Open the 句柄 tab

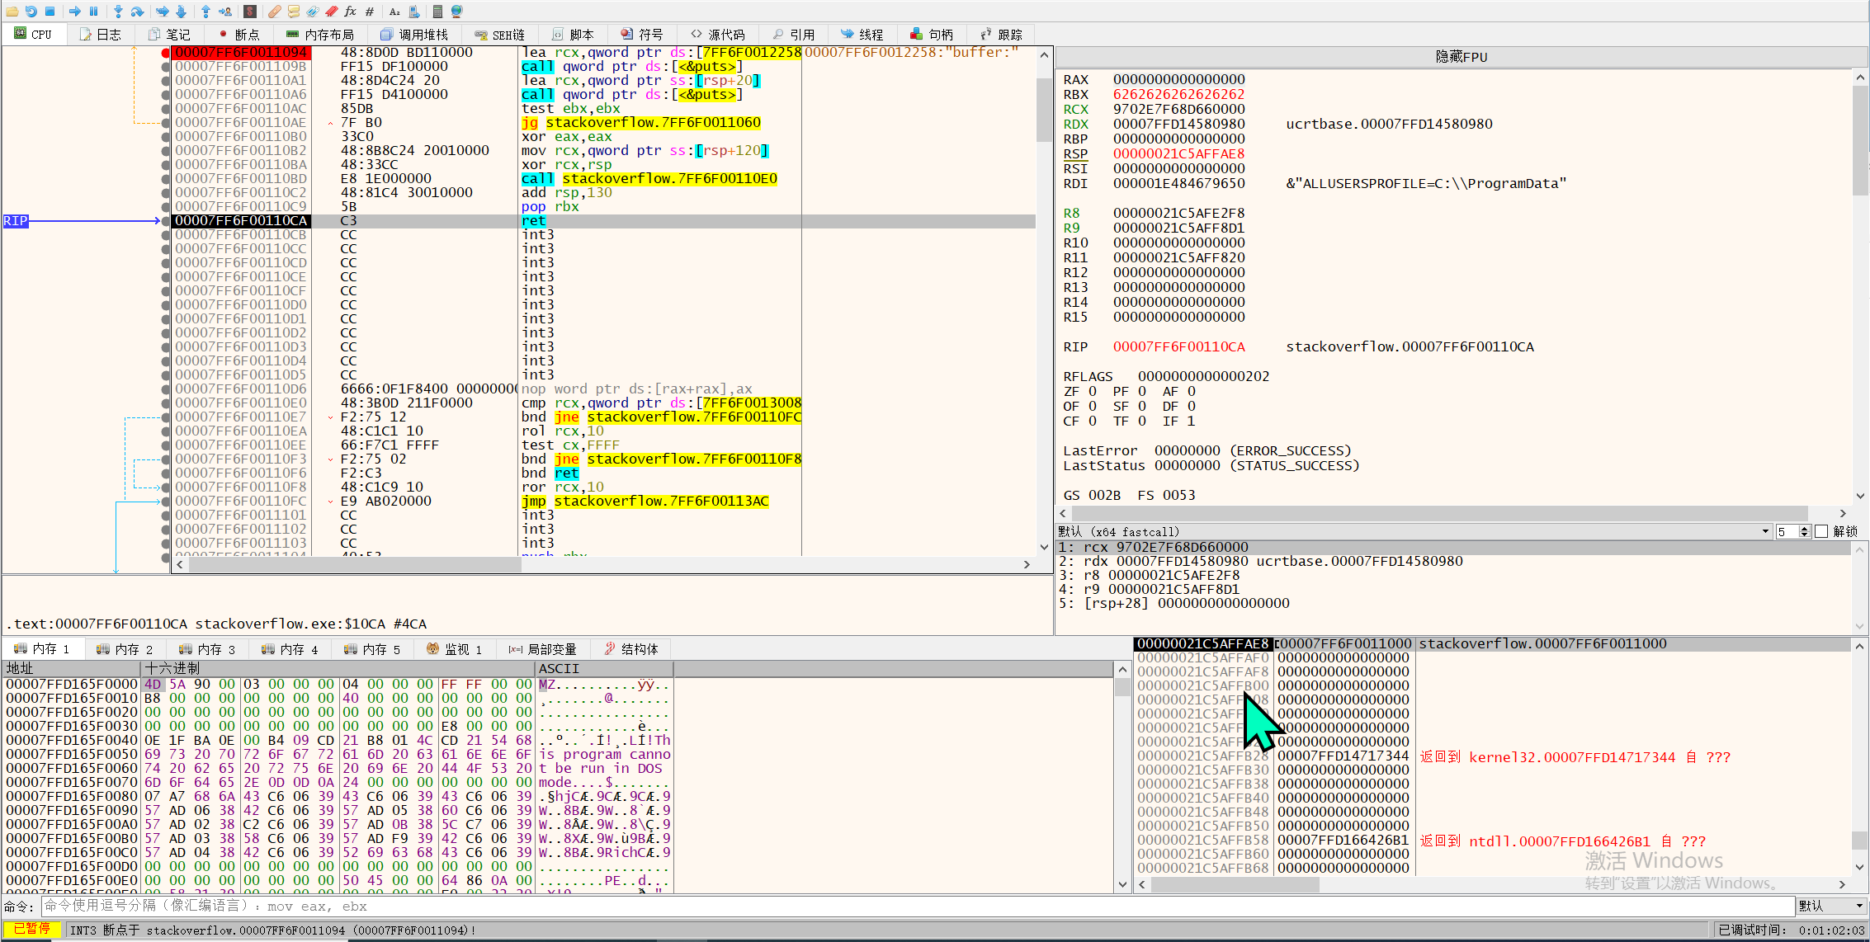pyautogui.click(x=933, y=34)
